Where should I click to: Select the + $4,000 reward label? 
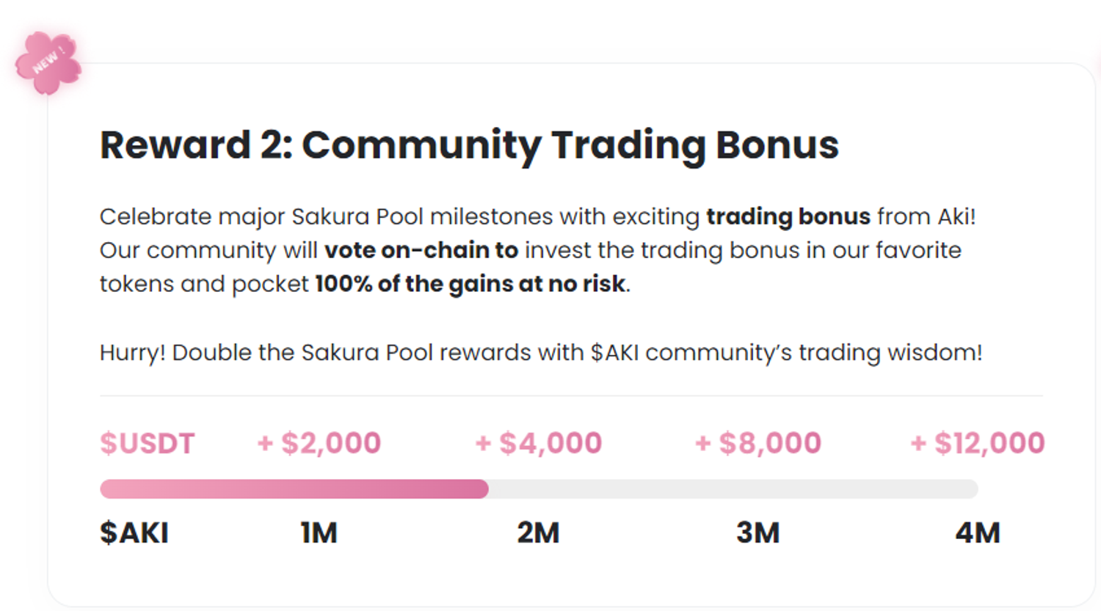[539, 443]
